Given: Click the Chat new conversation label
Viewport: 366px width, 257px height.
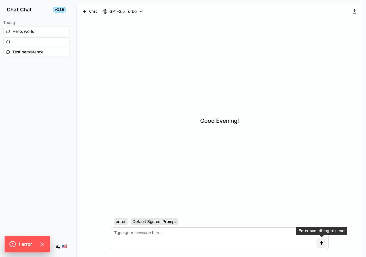Looking at the screenshot, I should pos(93,11).
